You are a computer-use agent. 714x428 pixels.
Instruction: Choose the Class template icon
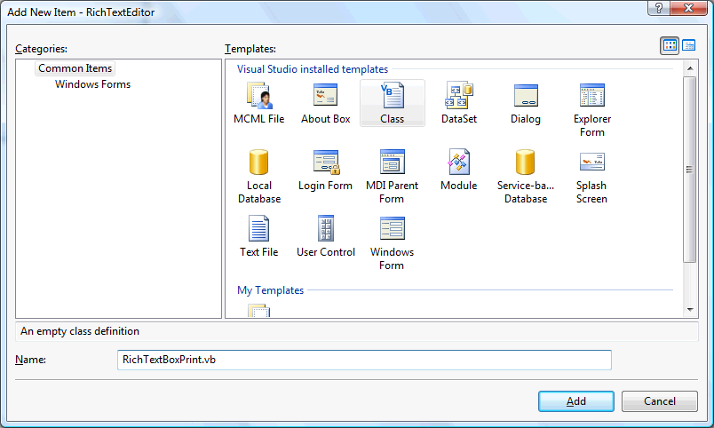(x=392, y=103)
